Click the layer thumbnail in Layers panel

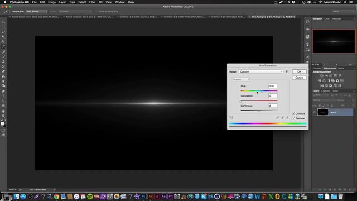click(x=323, y=112)
